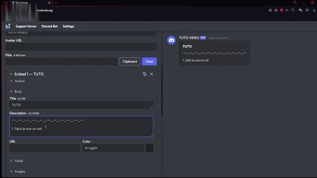
Task: Click the Title character counter 4/256
Action: [21, 99]
